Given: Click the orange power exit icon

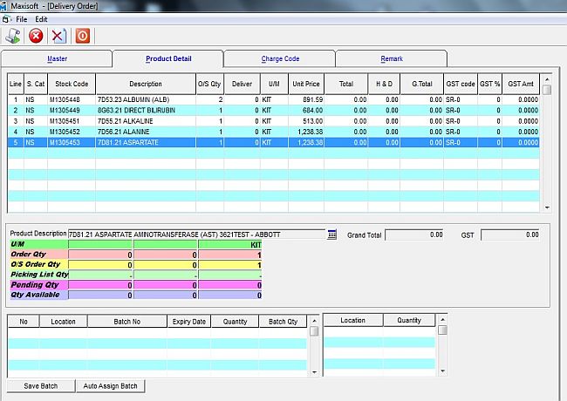Looking at the screenshot, I should (82, 36).
